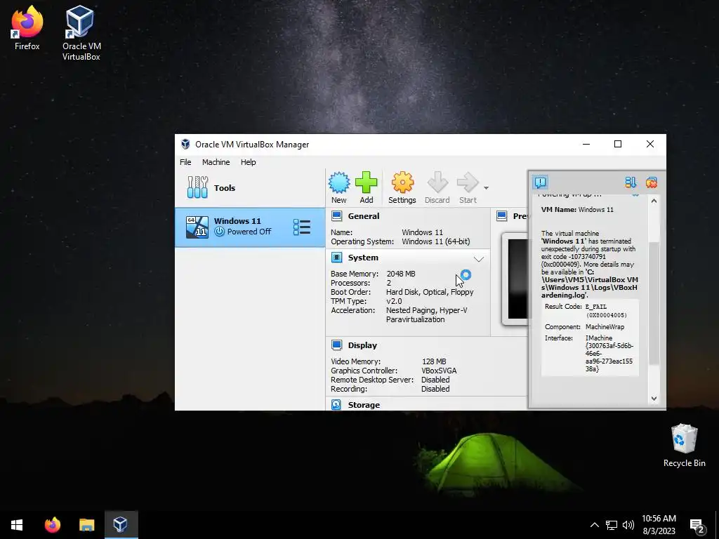Click the delete finished notifications icon
Image resolution: width=719 pixels, height=539 pixels.
pos(651,182)
